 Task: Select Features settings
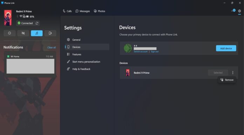point(87,54)
